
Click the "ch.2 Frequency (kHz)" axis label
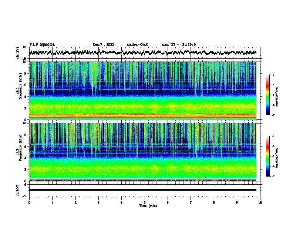pos(19,148)
